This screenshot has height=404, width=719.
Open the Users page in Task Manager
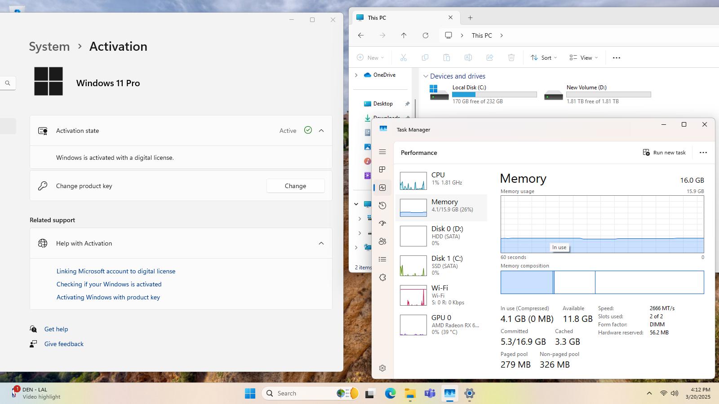[x=382, y=242]
